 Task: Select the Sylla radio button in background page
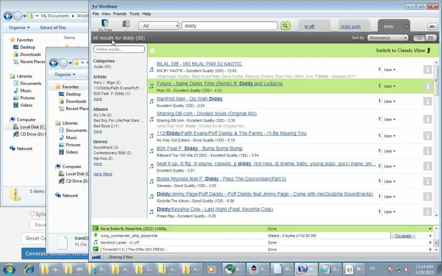[x=32, y=214]
